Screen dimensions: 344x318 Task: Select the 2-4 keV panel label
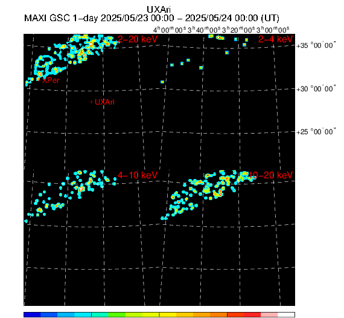tap(275, 39)
